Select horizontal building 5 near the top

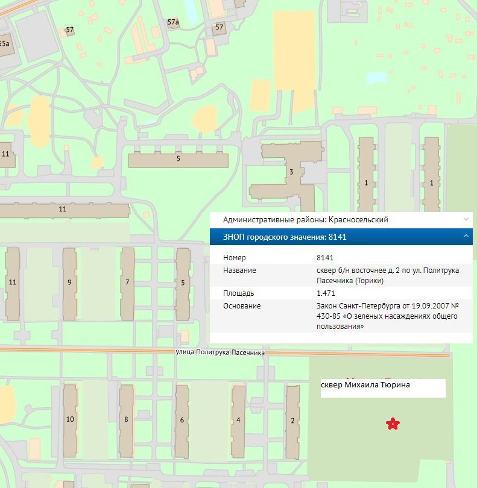click(178, 160)
